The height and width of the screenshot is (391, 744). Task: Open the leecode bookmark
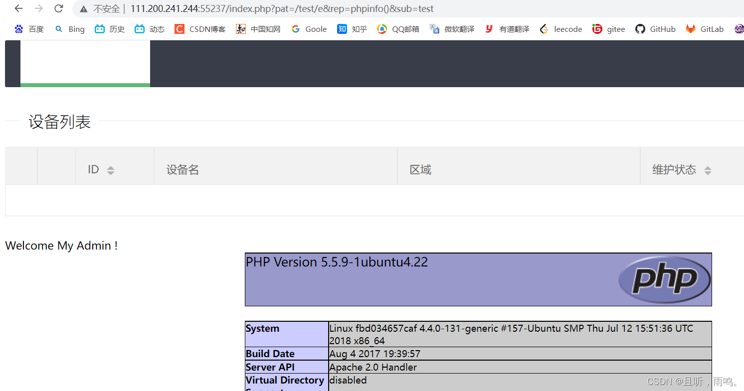pyautogui.click(x=561, y=29)
